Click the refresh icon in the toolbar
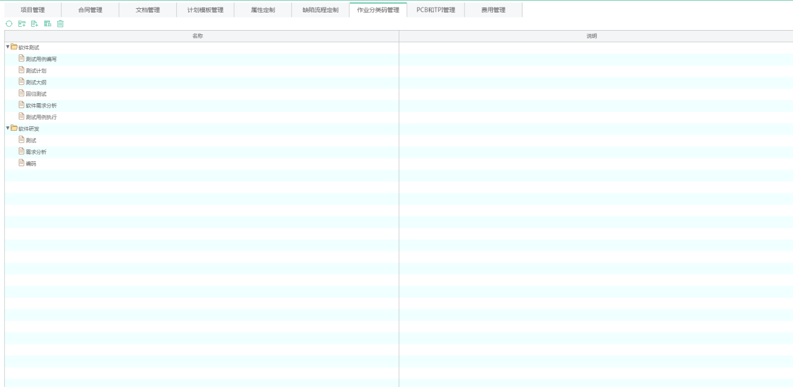Viewport: 793px width, 387px height. coord(9,24)
